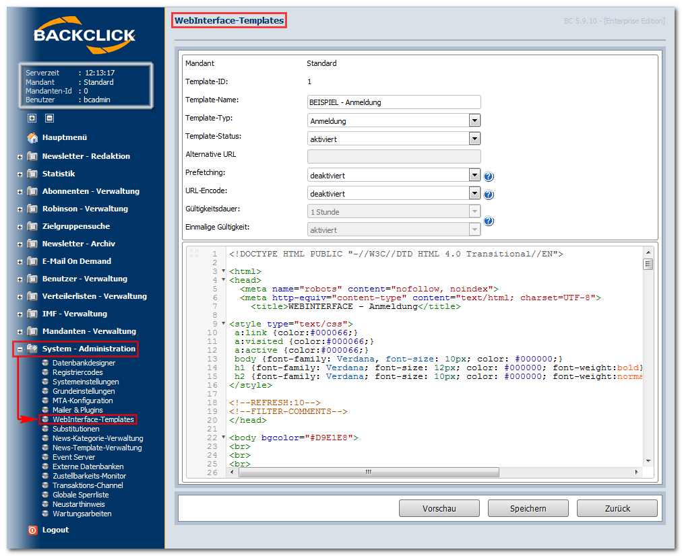This screenshot has width=682, height=556.
Task: Fold the body tag on line 22
Action: tap(224, 438)
